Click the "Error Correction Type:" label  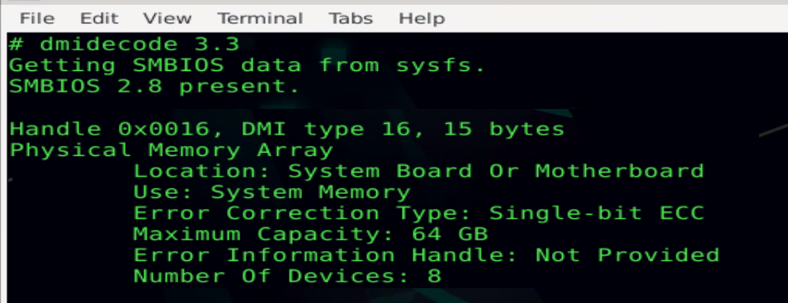coord(302,213)
